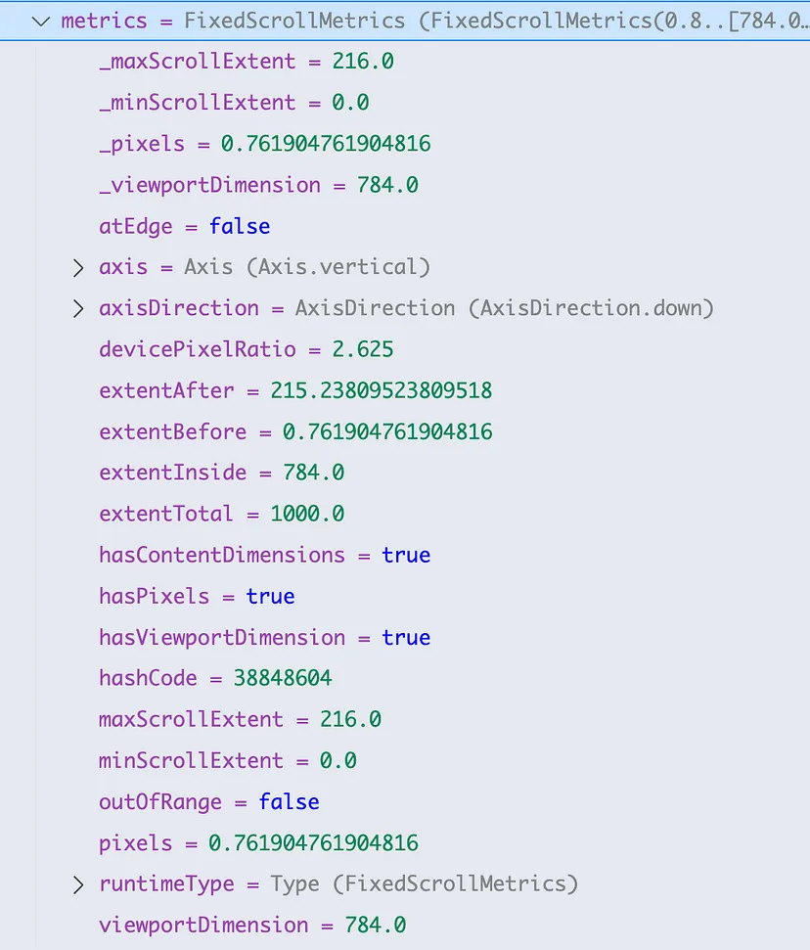Click the extentInside variable entry
This screenshot has height=950, width=810.
(221, 473)
